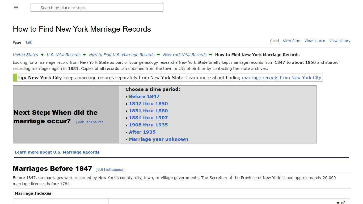Learn more about U.S. Marriage Records

(x=57, y=152)
